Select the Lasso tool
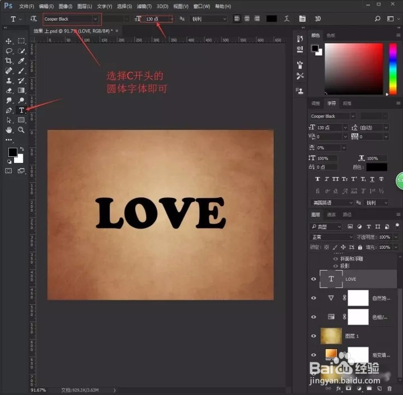This screenshot has width=403, height=395. coord(9,51)
